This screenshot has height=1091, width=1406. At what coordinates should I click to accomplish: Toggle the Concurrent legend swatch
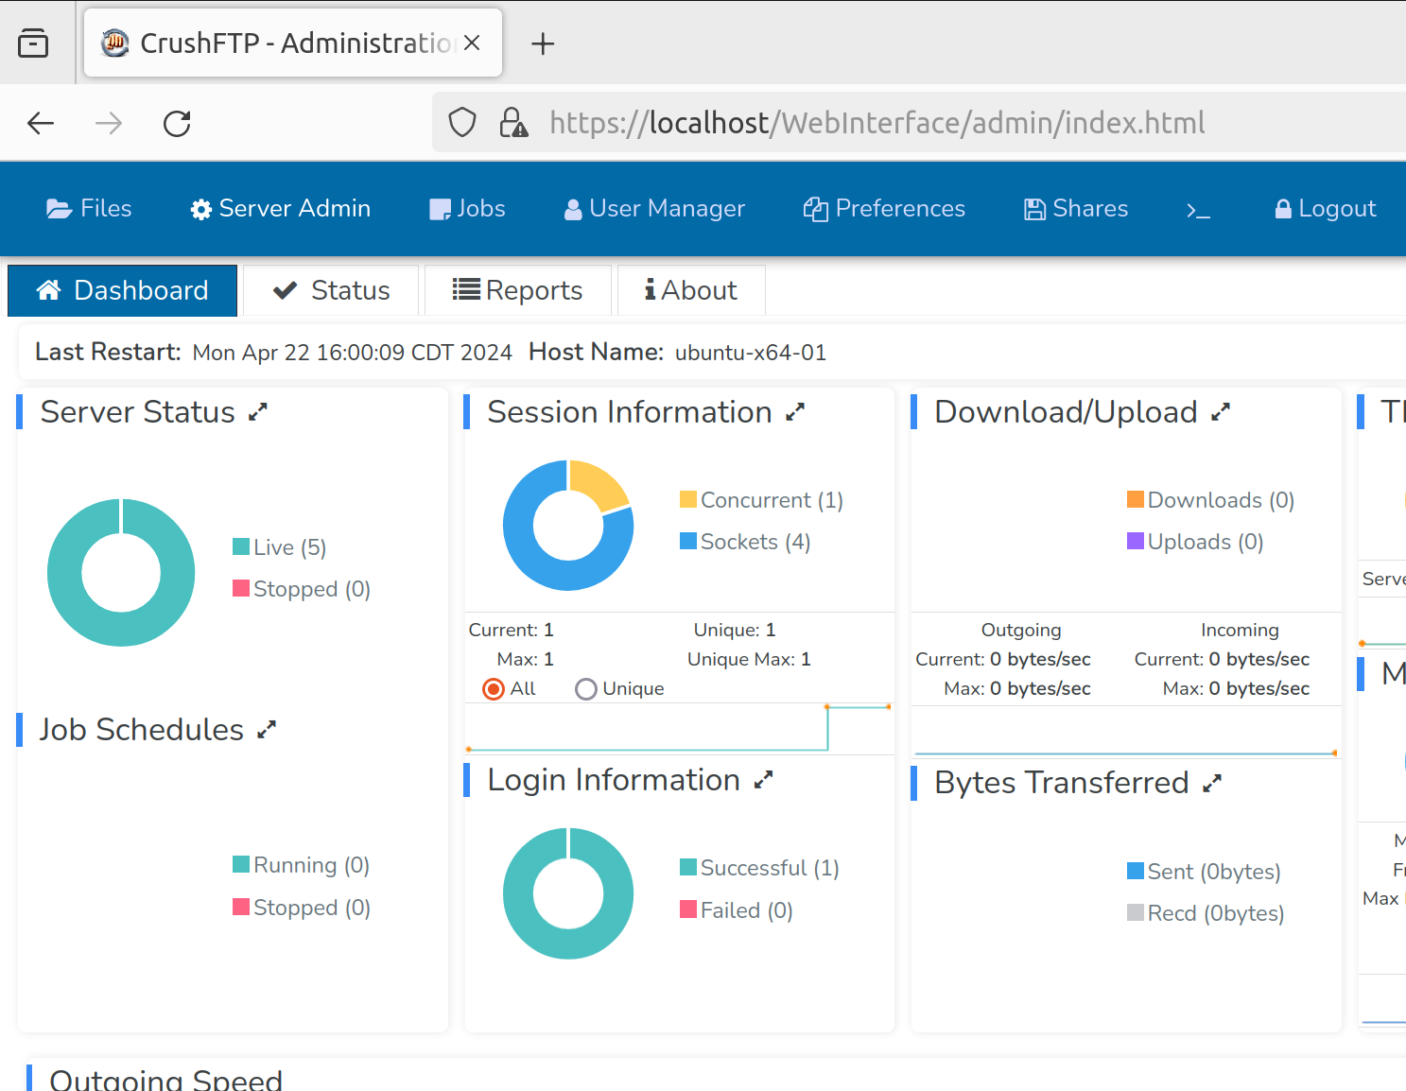[688, 499]
